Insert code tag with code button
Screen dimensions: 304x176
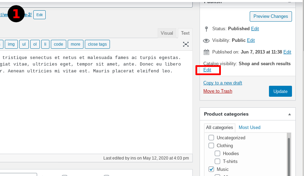coord(58,44)
